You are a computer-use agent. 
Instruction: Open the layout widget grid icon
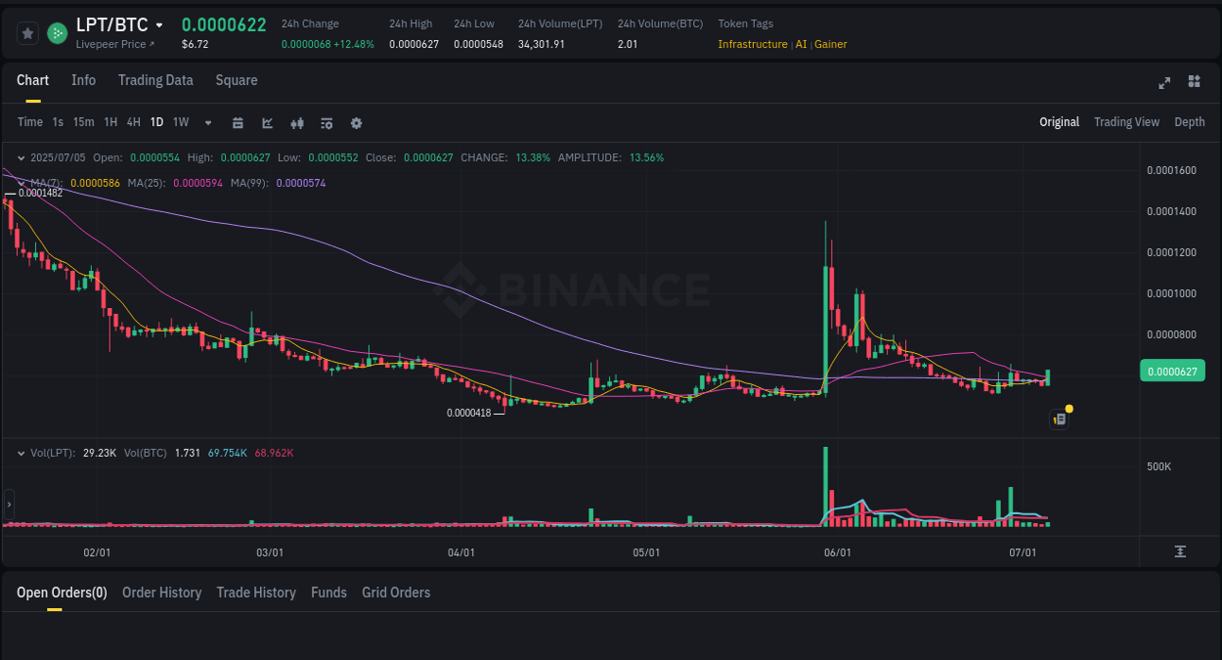(x=1194, y=83)
